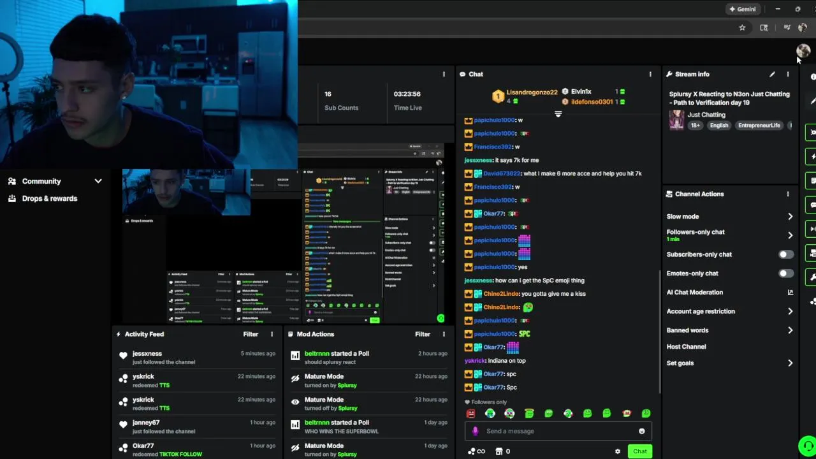Open chat settings gear icon
The image size is (816, 459).
point(617,451)
